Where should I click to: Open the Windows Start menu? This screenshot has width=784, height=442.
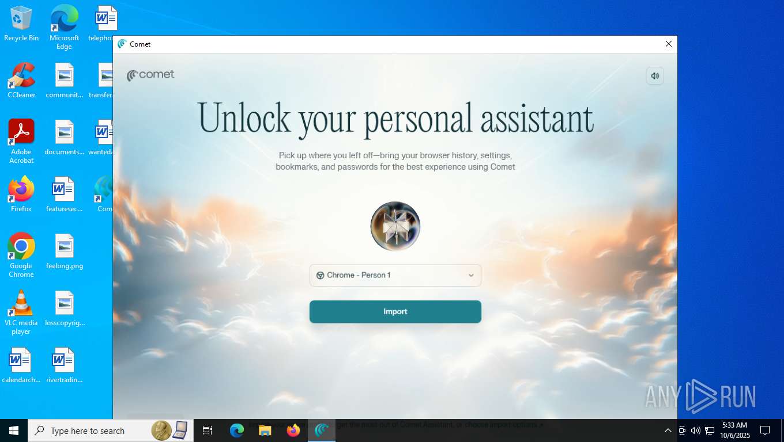pos(14,430)
